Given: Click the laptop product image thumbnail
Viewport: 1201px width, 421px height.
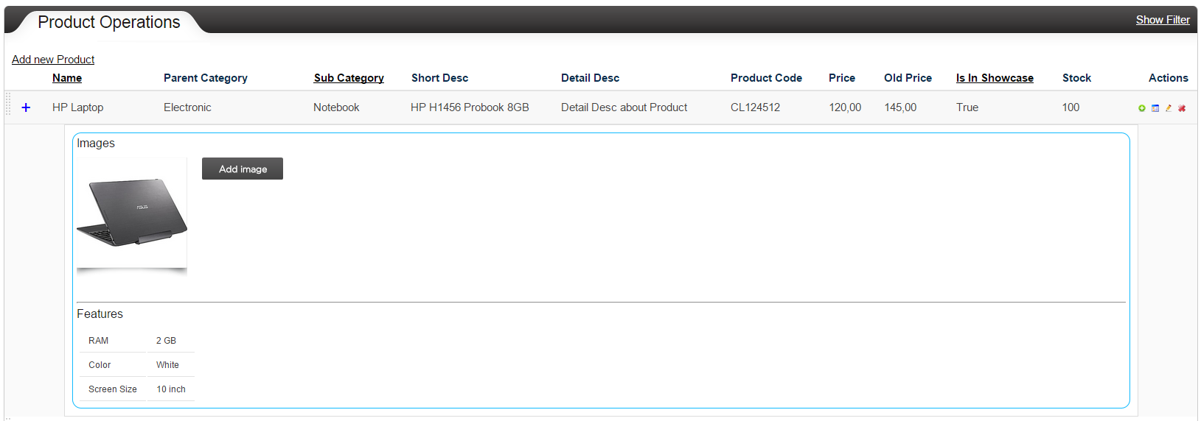Looking at the screenshot, I should pyautogui.click(x=132, y=213).
